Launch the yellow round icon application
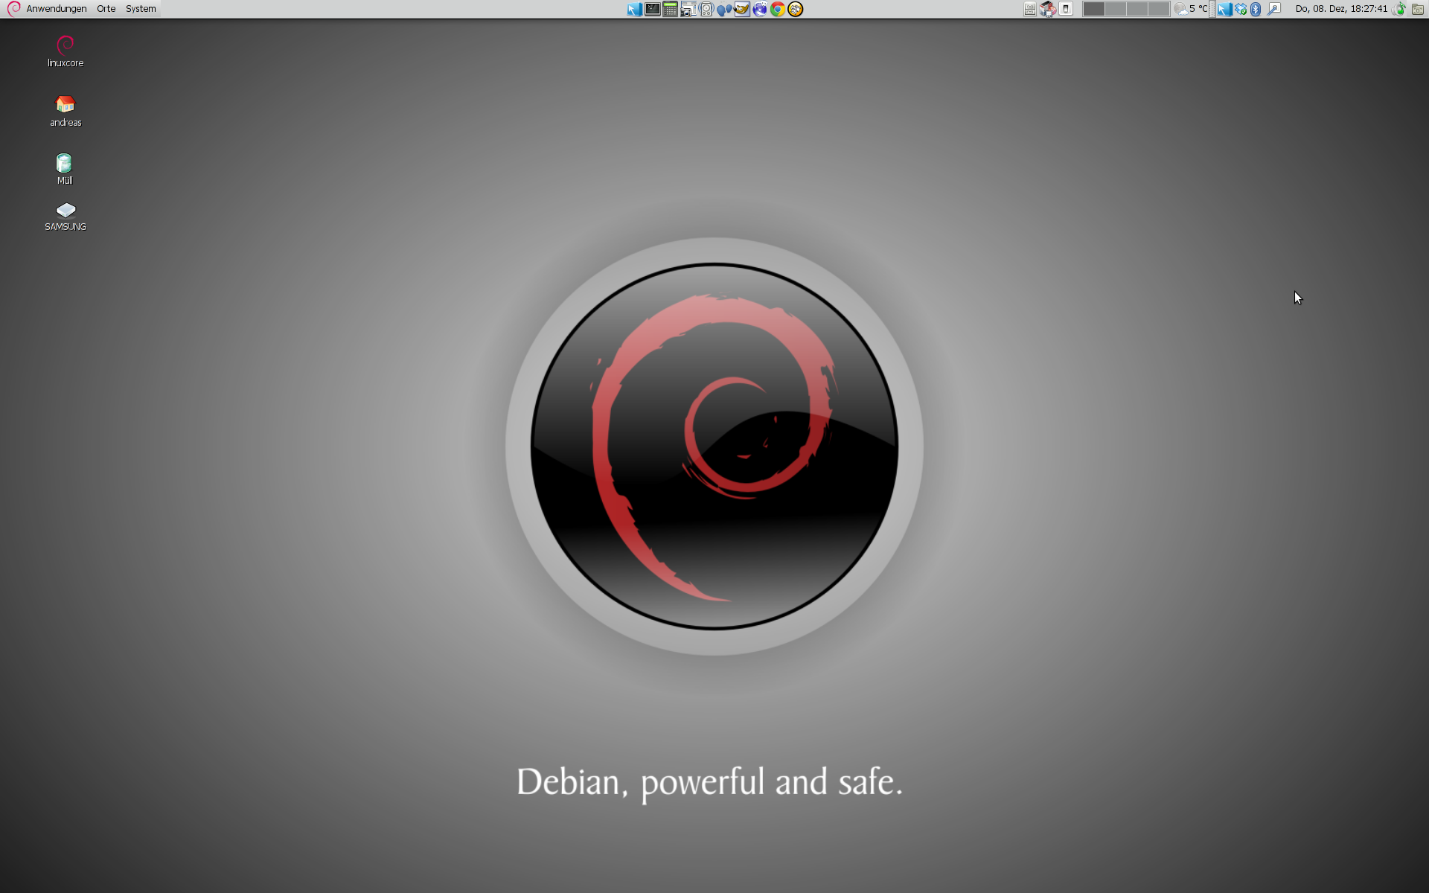The width and height of the screenshot is (1429, 893). (796, 9)
